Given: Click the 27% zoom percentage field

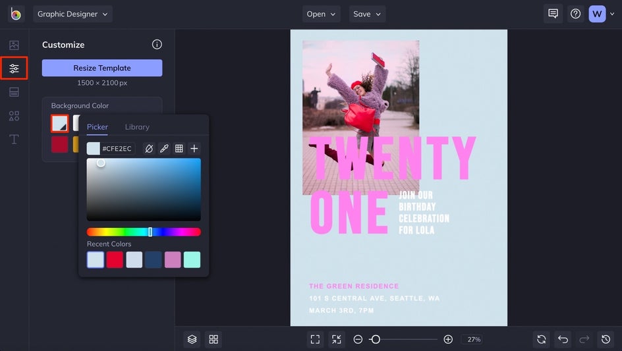Looking at the screenshot, I should (473, 339).
